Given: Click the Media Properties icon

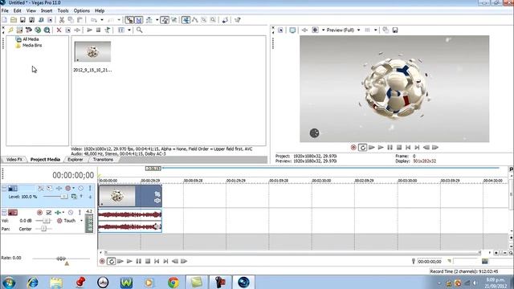Looking at the screenshot, I should (x=67, y=31).
